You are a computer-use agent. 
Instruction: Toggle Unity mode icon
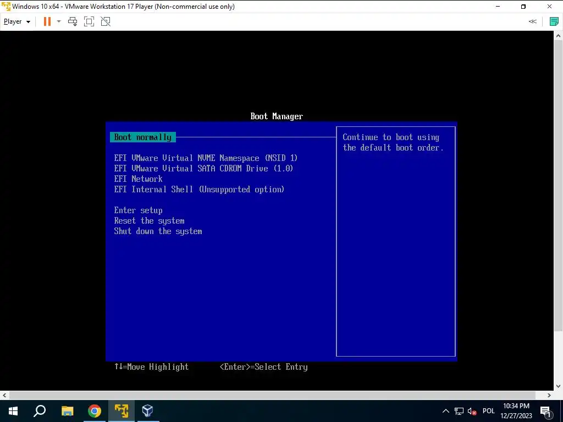(106, 21)
